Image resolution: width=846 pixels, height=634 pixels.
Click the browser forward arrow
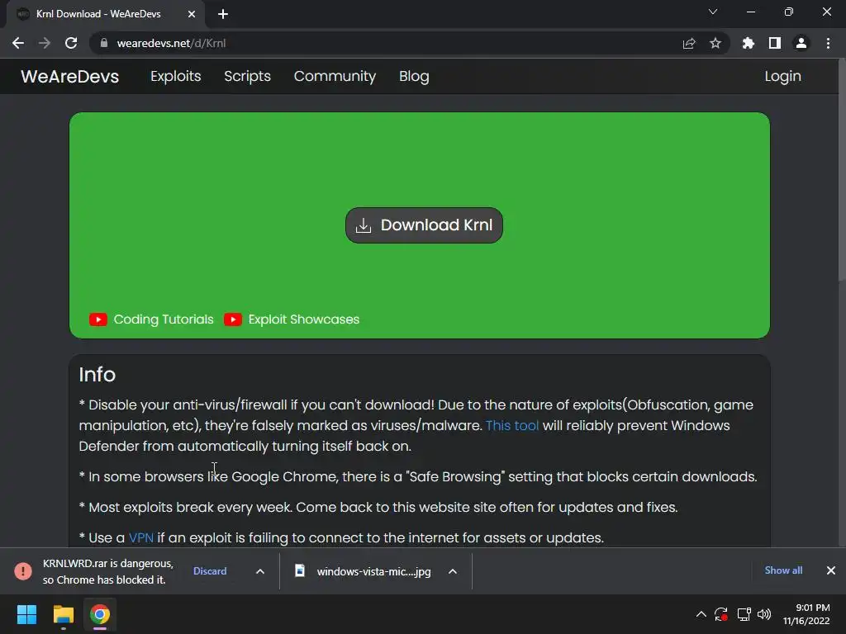(x=45, y=43)
